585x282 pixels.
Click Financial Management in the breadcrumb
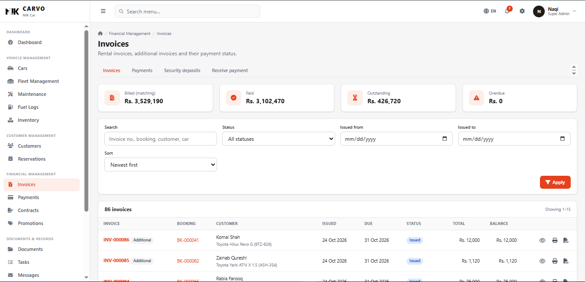[129, 34]
